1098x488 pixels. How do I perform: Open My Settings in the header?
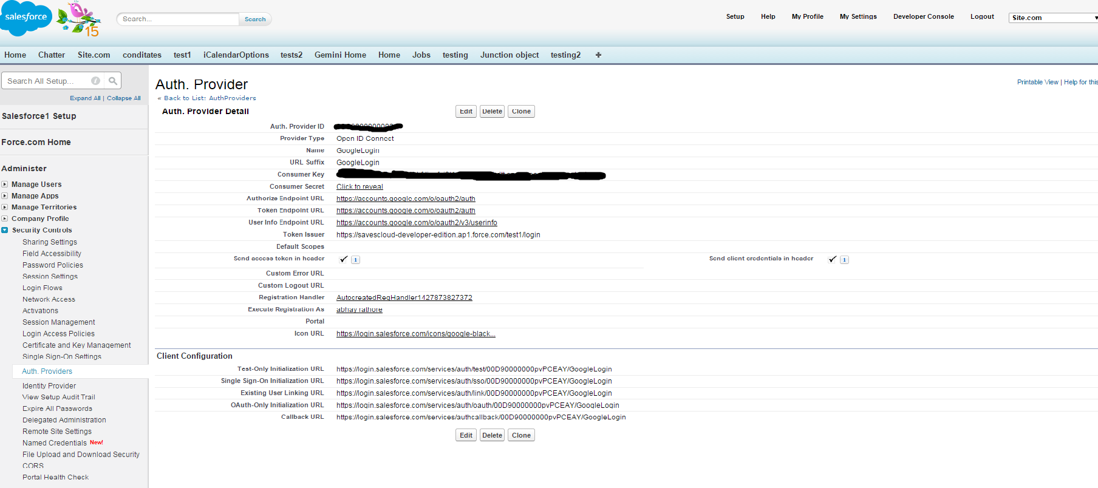pyautogui.click(x=858, y=16)
